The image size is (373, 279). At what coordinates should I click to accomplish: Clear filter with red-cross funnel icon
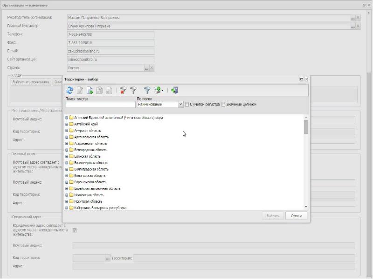(x=123, y=90)
